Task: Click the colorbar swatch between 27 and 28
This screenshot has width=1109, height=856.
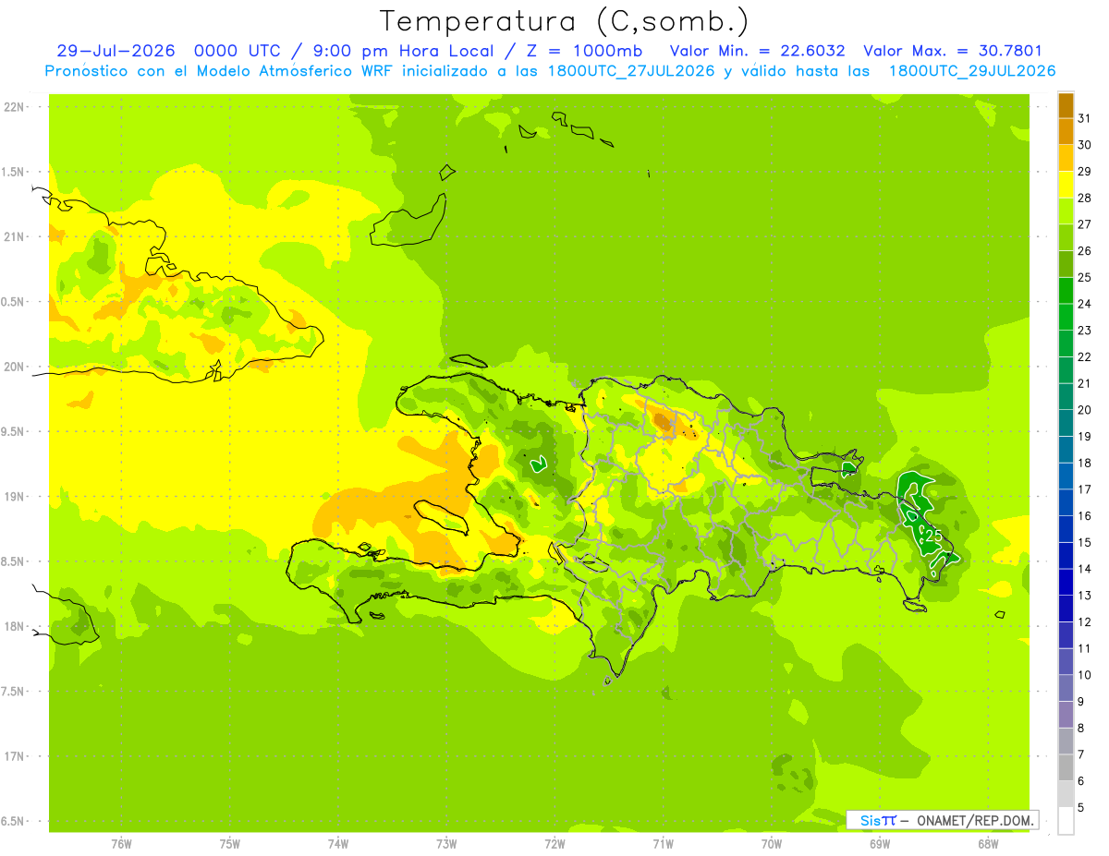Action: click(x=1066, y=211)
